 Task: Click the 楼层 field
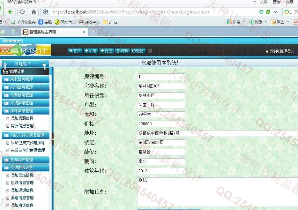pos(161,143)
